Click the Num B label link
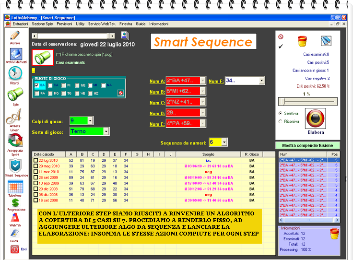This screenshot has height=260, width=353. pos(157,92)
